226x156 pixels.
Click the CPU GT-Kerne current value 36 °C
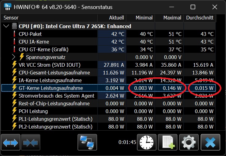118,50
